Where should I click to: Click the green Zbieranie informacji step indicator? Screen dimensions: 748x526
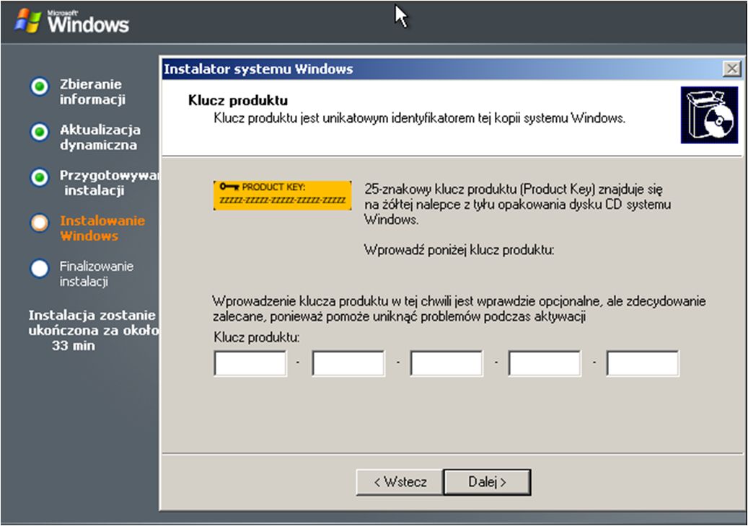[x=40, y=86]
